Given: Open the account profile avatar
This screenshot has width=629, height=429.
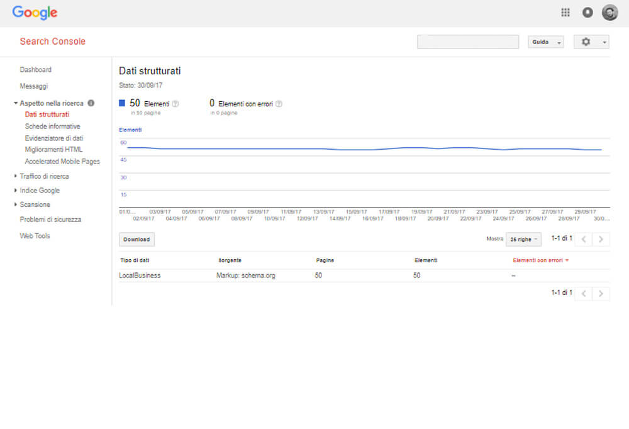Looking at the screenshot, I should (x=610, y=13).
